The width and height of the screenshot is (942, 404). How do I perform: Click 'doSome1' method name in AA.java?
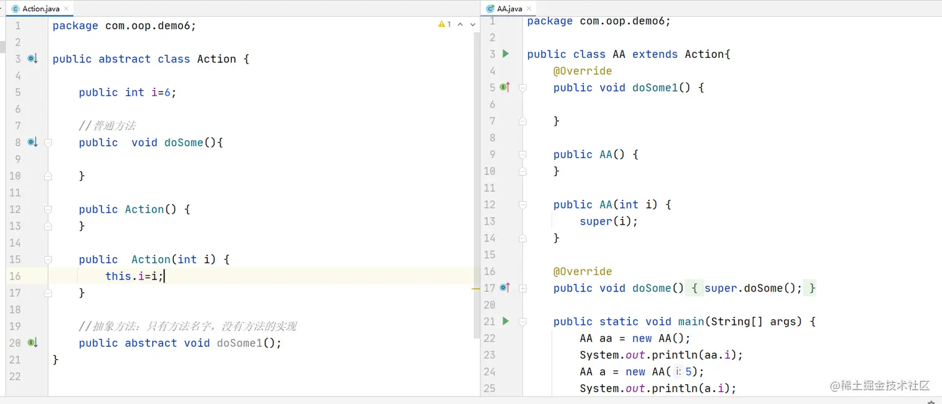point(655,88)
